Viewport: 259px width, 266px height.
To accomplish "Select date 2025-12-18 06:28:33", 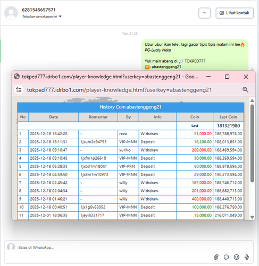I will coord(48,167).
